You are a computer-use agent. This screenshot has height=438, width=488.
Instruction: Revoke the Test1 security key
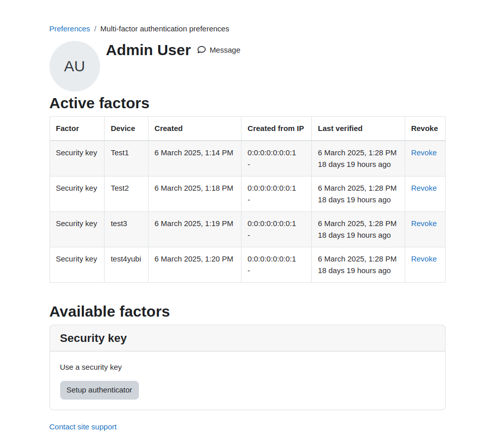423,153
